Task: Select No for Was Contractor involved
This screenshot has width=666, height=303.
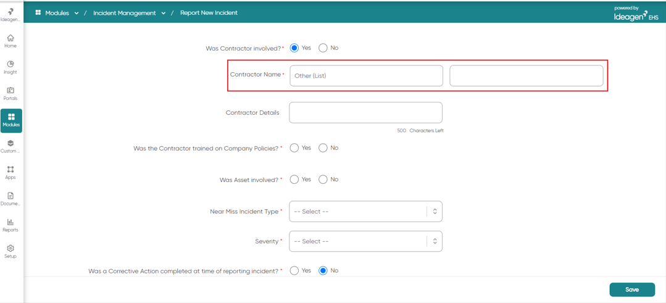Action: pyautogui.click(x=323, y=48)
